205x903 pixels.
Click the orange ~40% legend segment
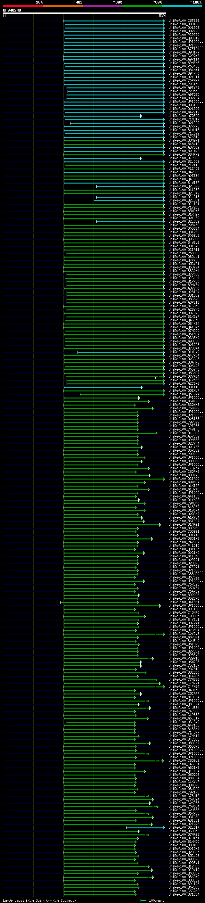coord(63,6)
